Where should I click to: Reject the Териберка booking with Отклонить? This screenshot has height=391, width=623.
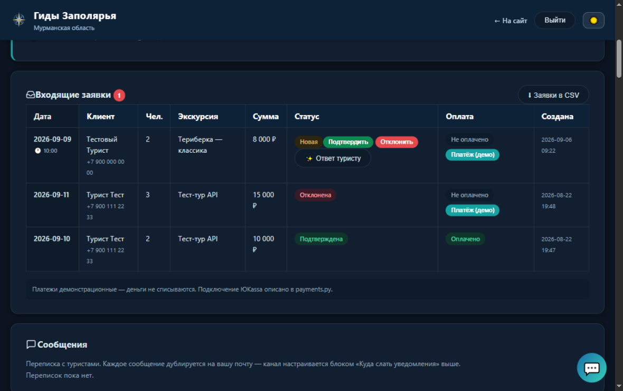point(397,142)
